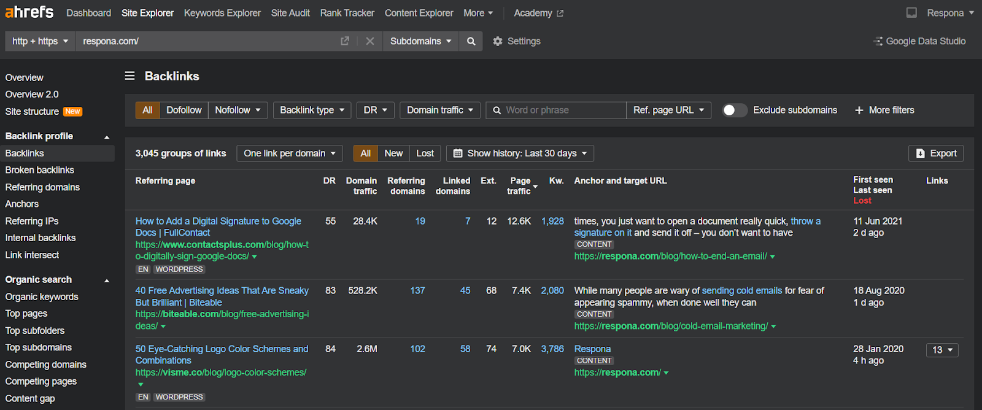Viewport: 982px width, 410px height.
Task: Open Broken backlinks in sidebar
Action: click(40, 170)
